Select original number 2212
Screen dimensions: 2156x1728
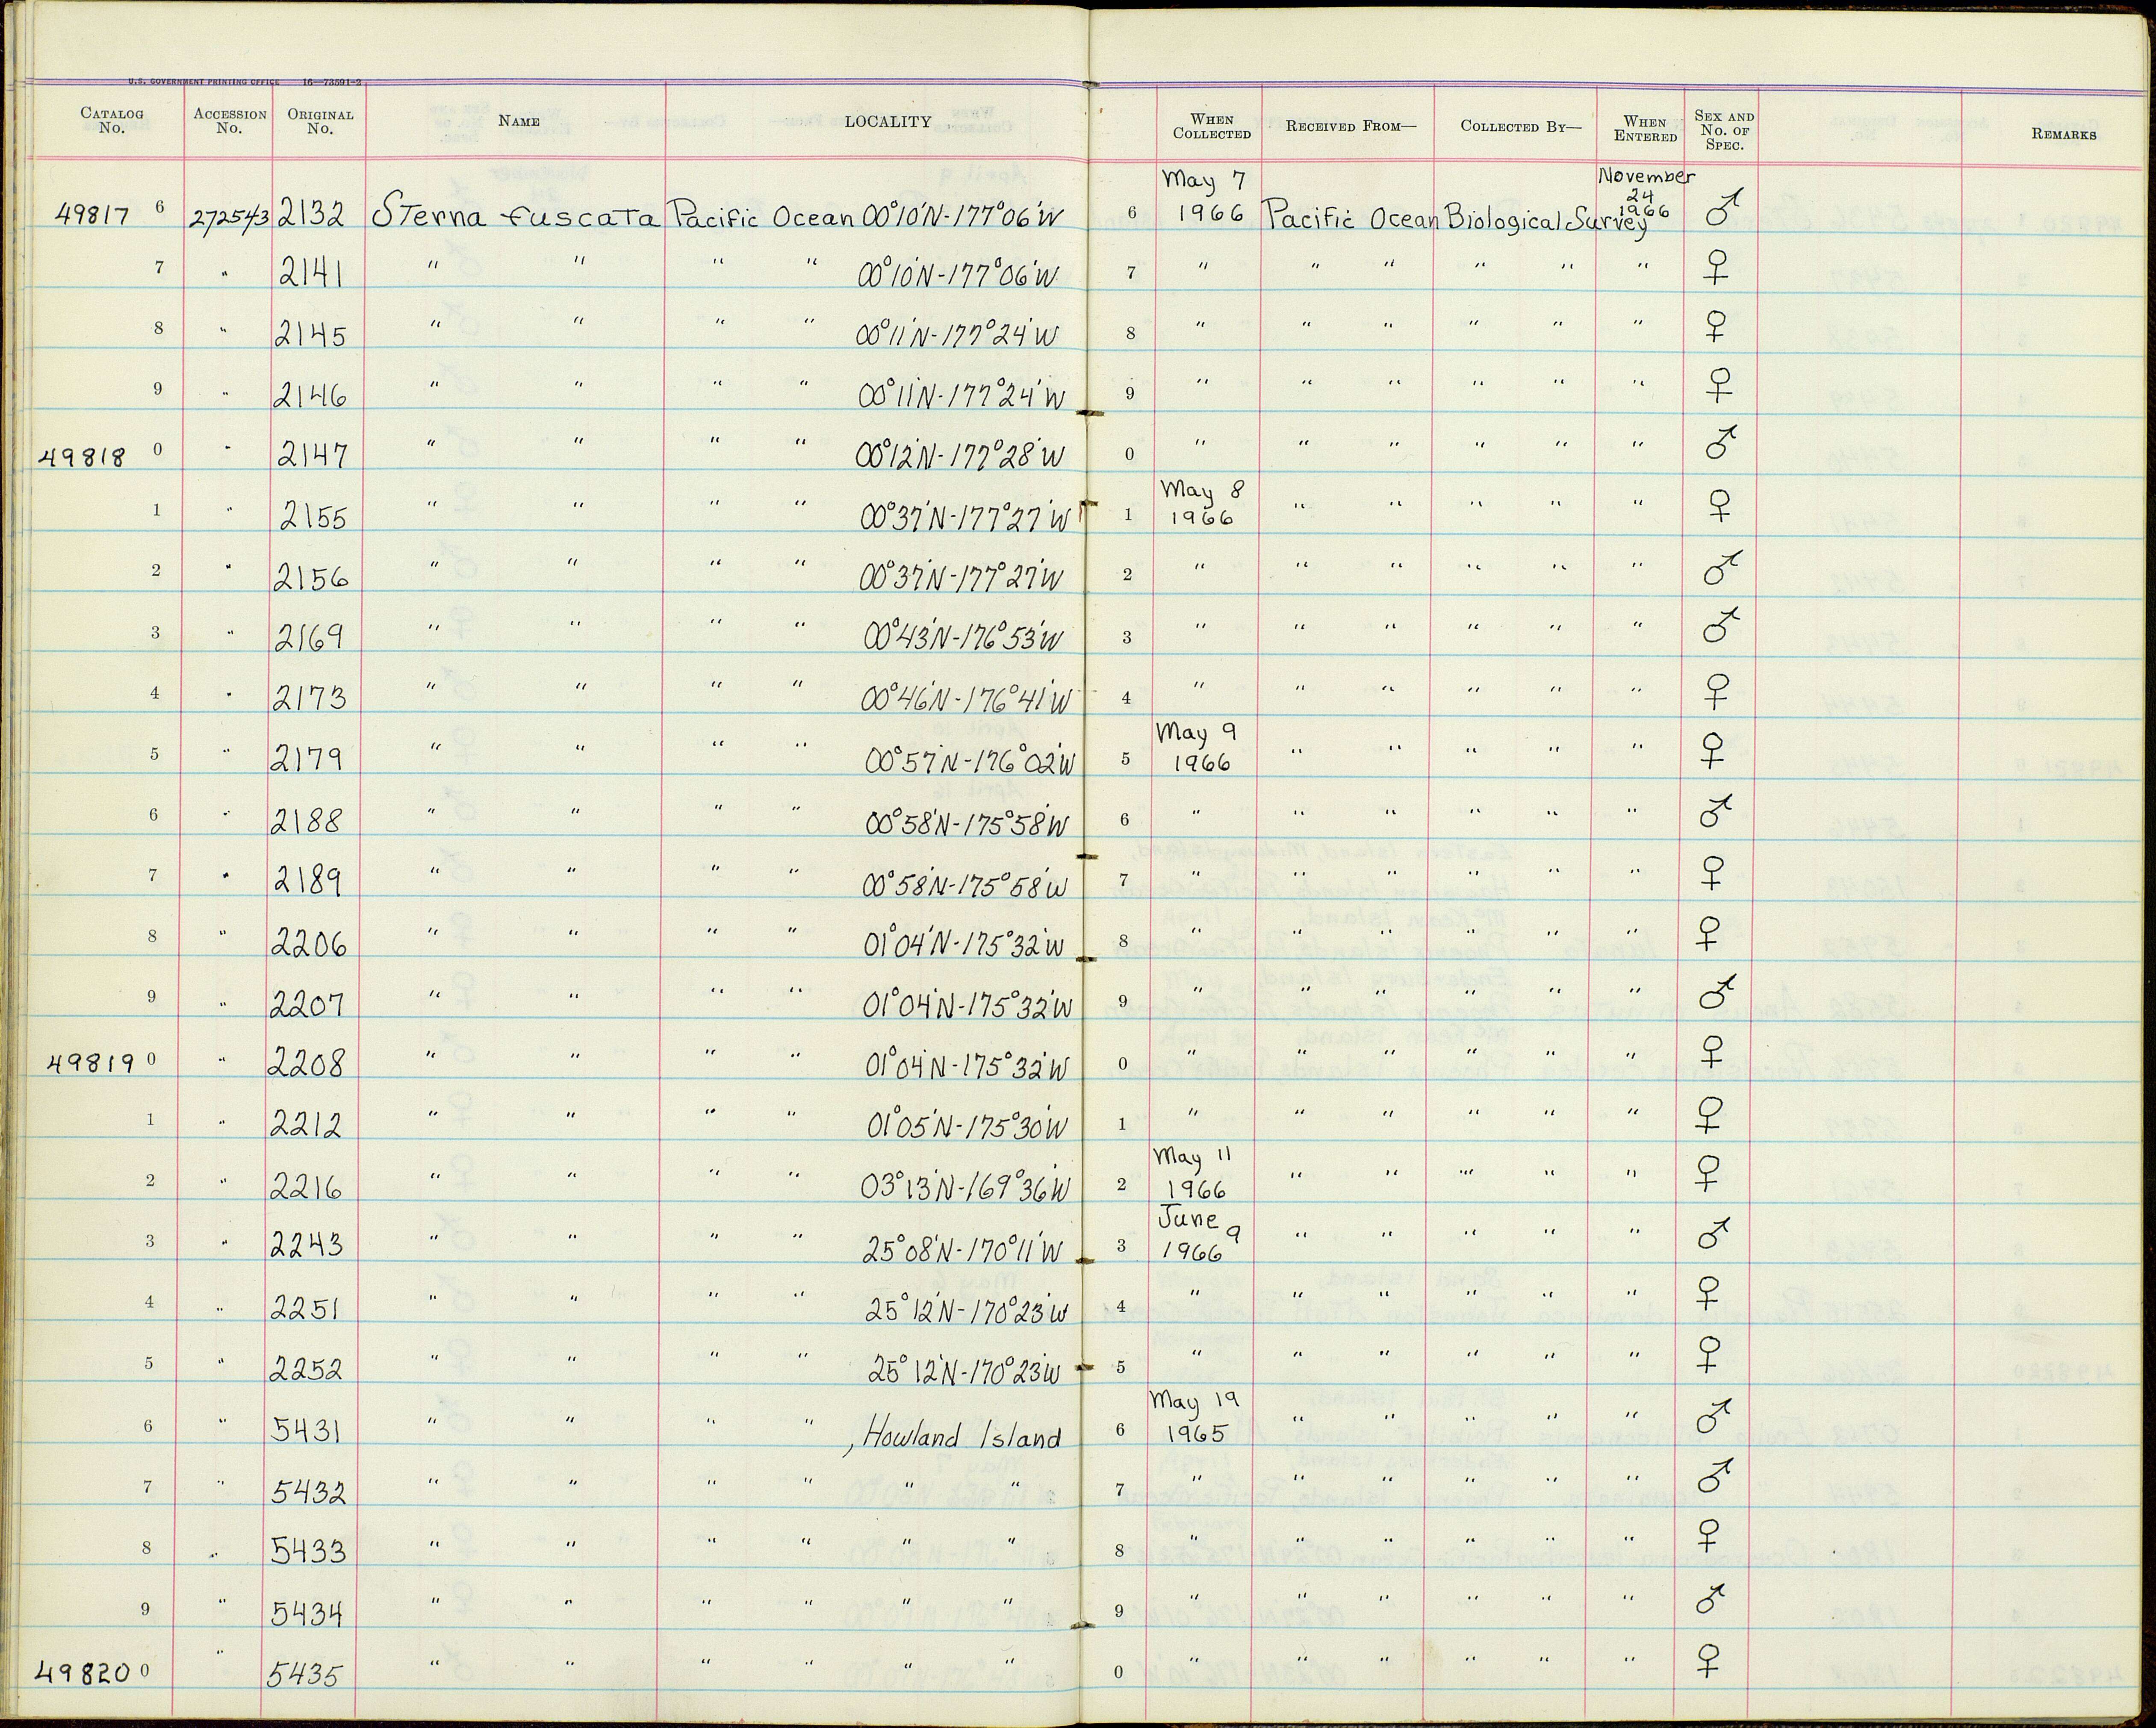pyautogui.click(x=307, y=1125)
